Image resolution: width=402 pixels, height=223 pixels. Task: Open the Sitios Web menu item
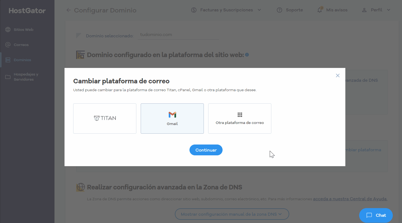click(27, 29)
